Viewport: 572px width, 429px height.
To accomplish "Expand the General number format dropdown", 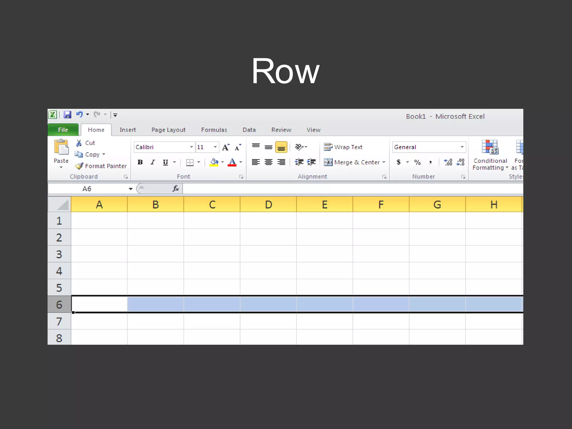I will 462,147.
